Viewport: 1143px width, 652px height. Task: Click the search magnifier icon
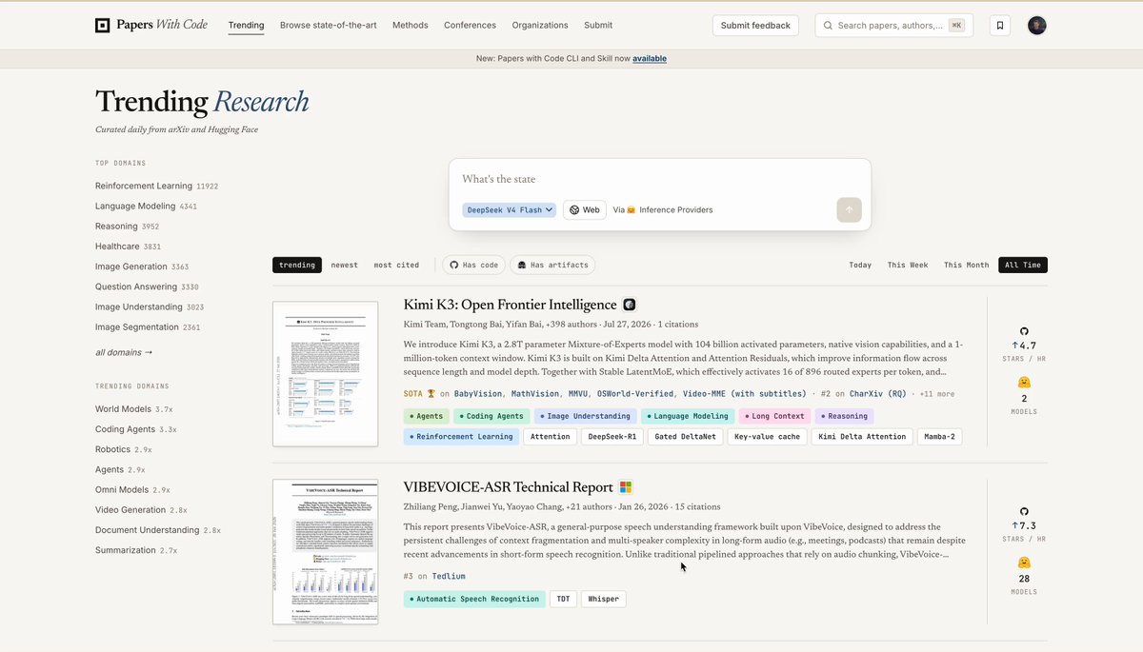click(x=828, y=26)
